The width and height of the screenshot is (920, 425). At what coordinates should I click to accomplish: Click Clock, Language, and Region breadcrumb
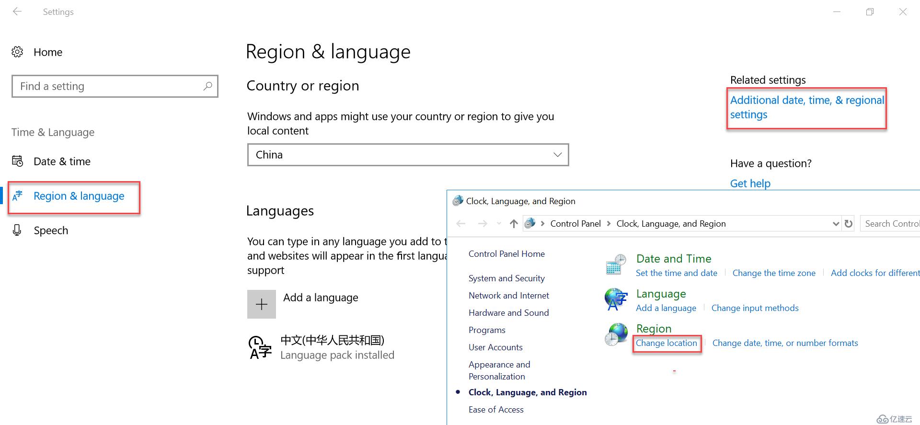[x=671, y=224]
